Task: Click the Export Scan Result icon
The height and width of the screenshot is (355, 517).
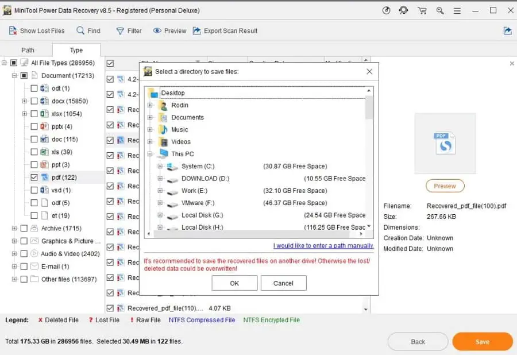Action: click(197, 31)
